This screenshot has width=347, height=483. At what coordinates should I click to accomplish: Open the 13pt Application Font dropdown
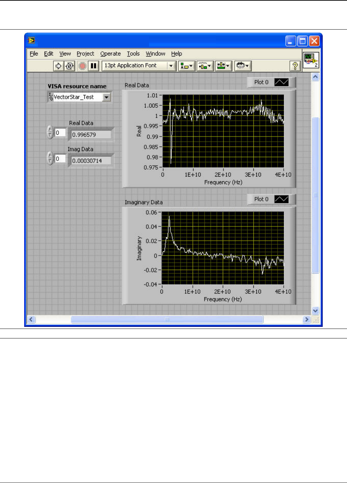139,66
